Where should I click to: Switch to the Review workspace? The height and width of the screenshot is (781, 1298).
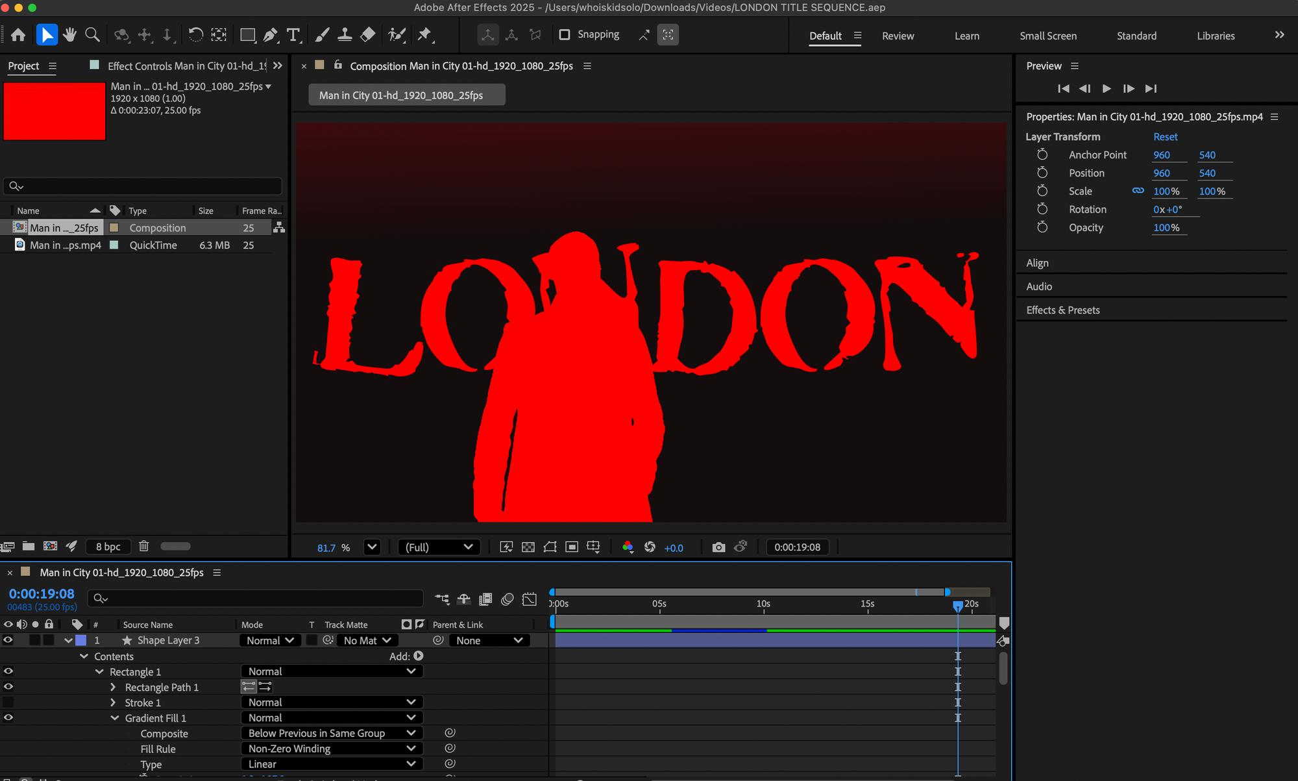click(898, 36)
